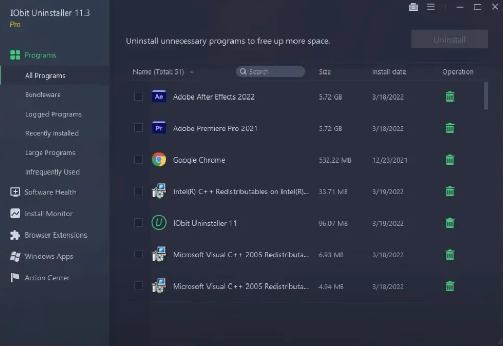Screen dimensions: 503x346
Task: Tick the Google Chrome checkbox
Action: [139, 159]
